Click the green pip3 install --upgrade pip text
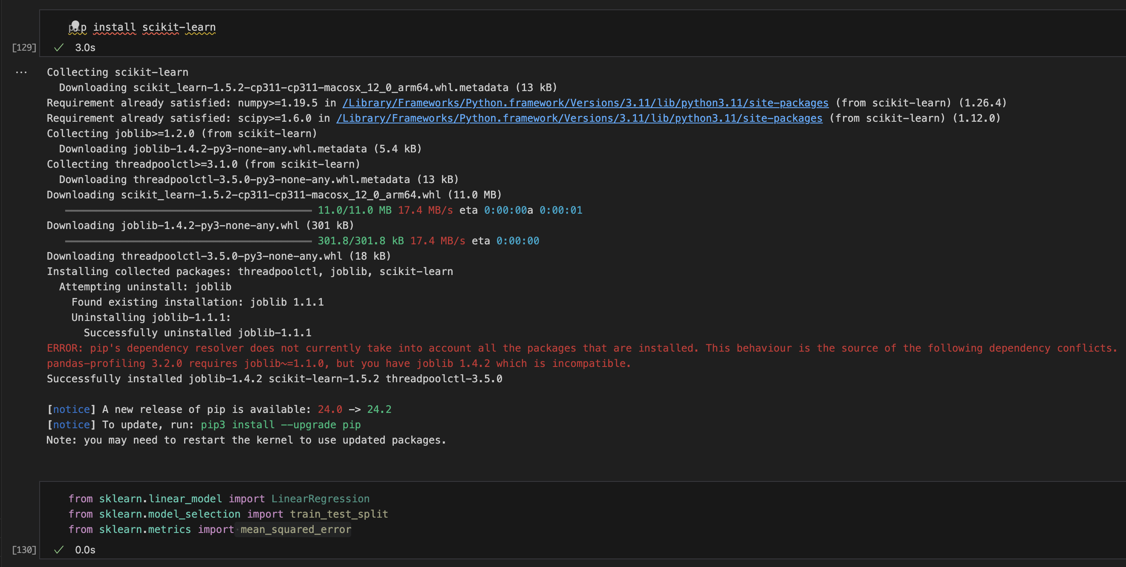This screenshot has width=1126, height=567. tap(280, 425)
